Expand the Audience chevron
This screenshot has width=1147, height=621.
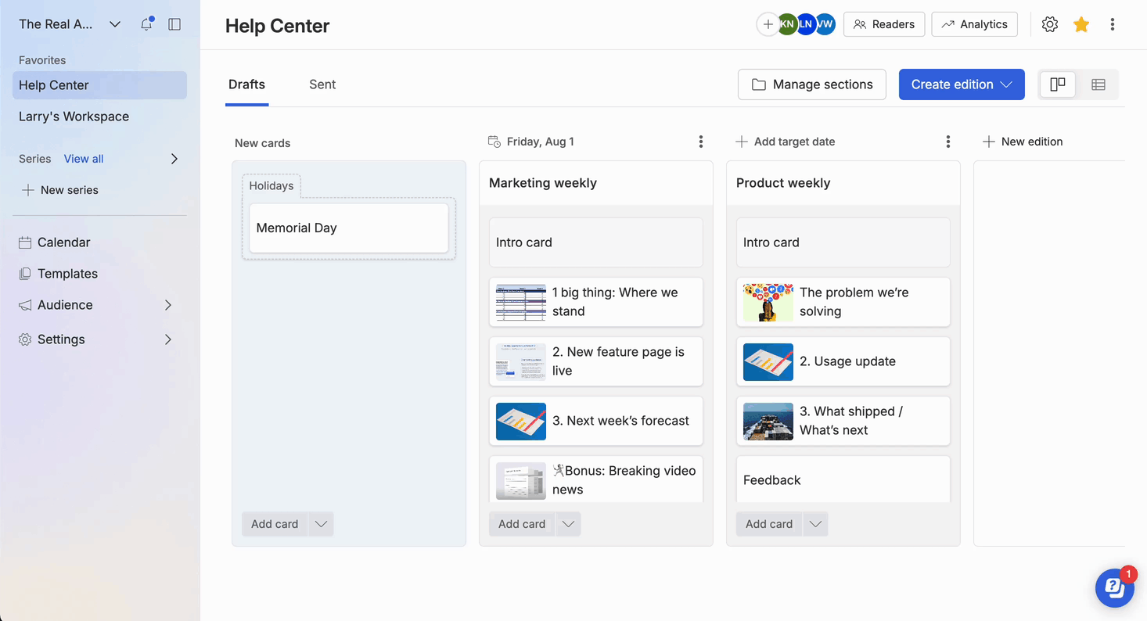click(168, 305)
